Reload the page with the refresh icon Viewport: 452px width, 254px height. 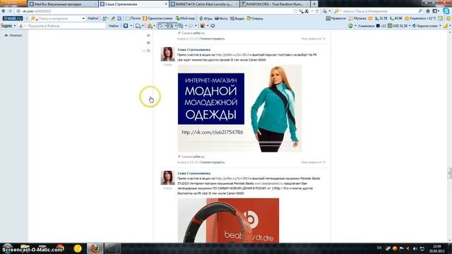coord(317,11)
